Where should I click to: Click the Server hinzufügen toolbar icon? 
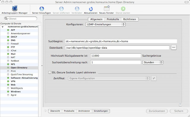click(x=42, y=9)
